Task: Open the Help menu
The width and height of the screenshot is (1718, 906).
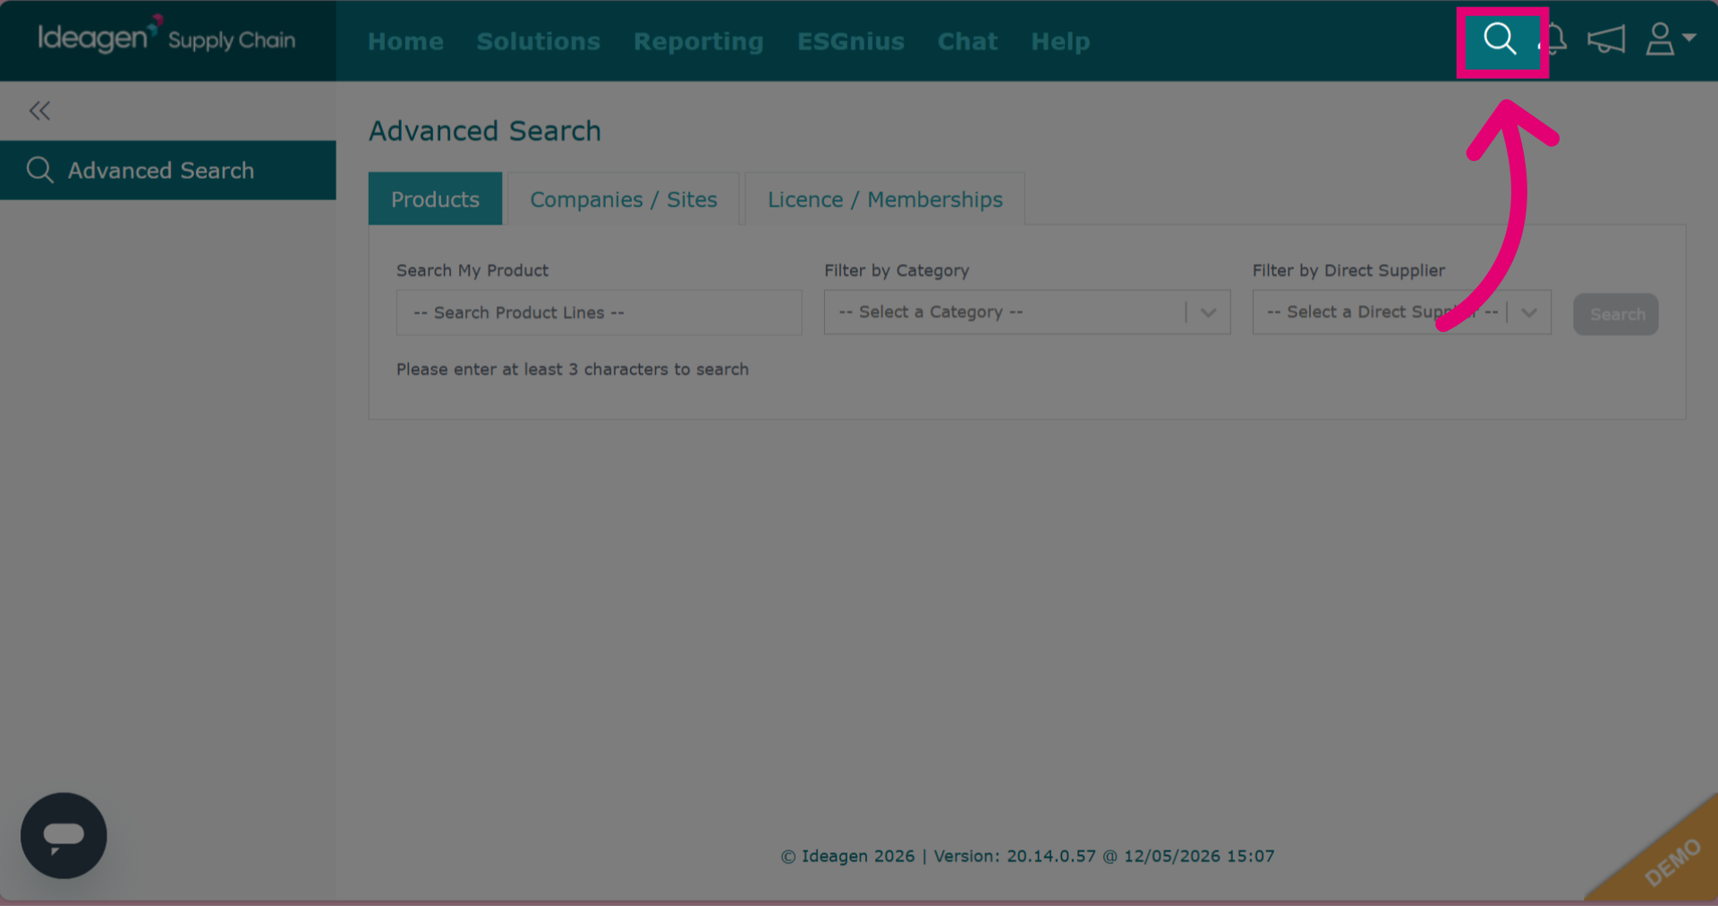Action: point(1060,41)
